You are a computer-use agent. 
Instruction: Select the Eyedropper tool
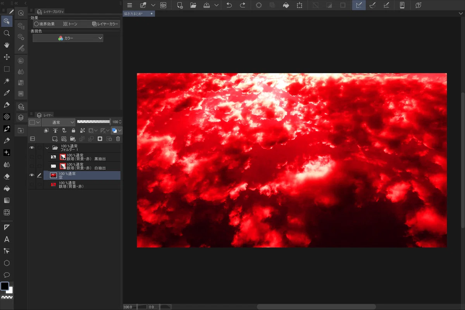7,93
